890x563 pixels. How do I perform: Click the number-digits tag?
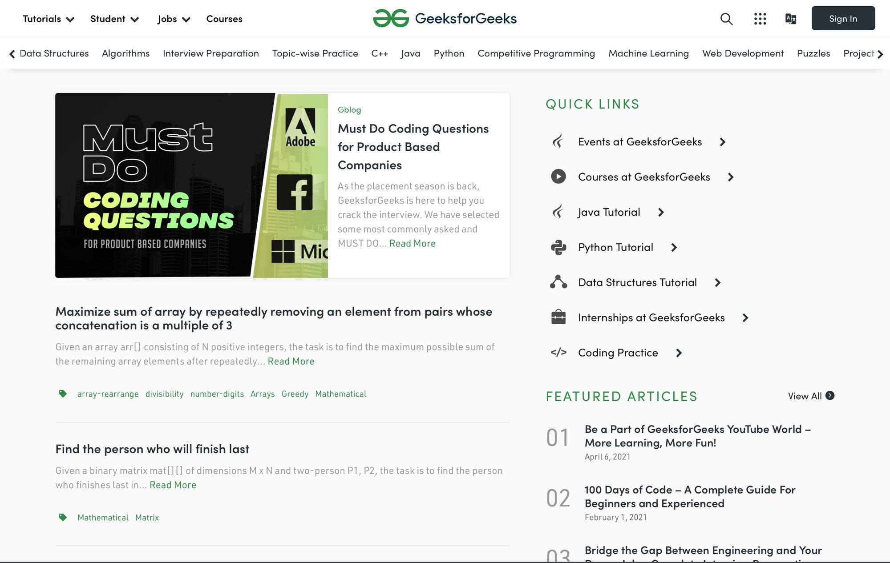tap(217, 394)
